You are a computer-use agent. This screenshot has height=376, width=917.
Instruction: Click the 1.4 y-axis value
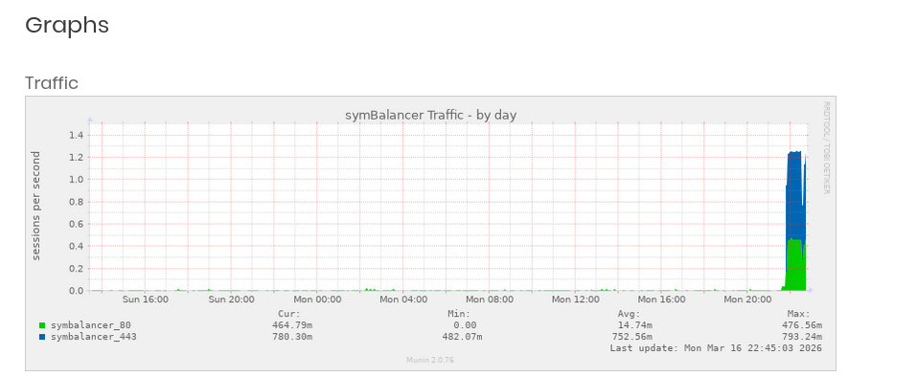coord(77,136)
